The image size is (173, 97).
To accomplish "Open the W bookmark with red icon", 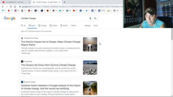I will 30,11.
